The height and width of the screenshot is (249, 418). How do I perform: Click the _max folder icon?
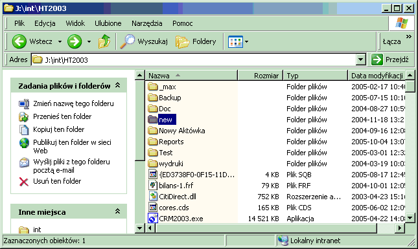[153, 87]
